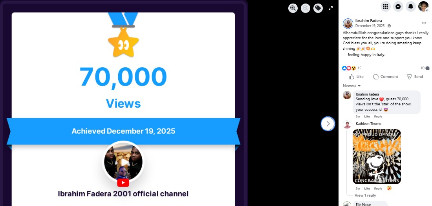432x206 pixels.
Task: Like Kathleen Thorne's comment
Action: coord(367,188)
